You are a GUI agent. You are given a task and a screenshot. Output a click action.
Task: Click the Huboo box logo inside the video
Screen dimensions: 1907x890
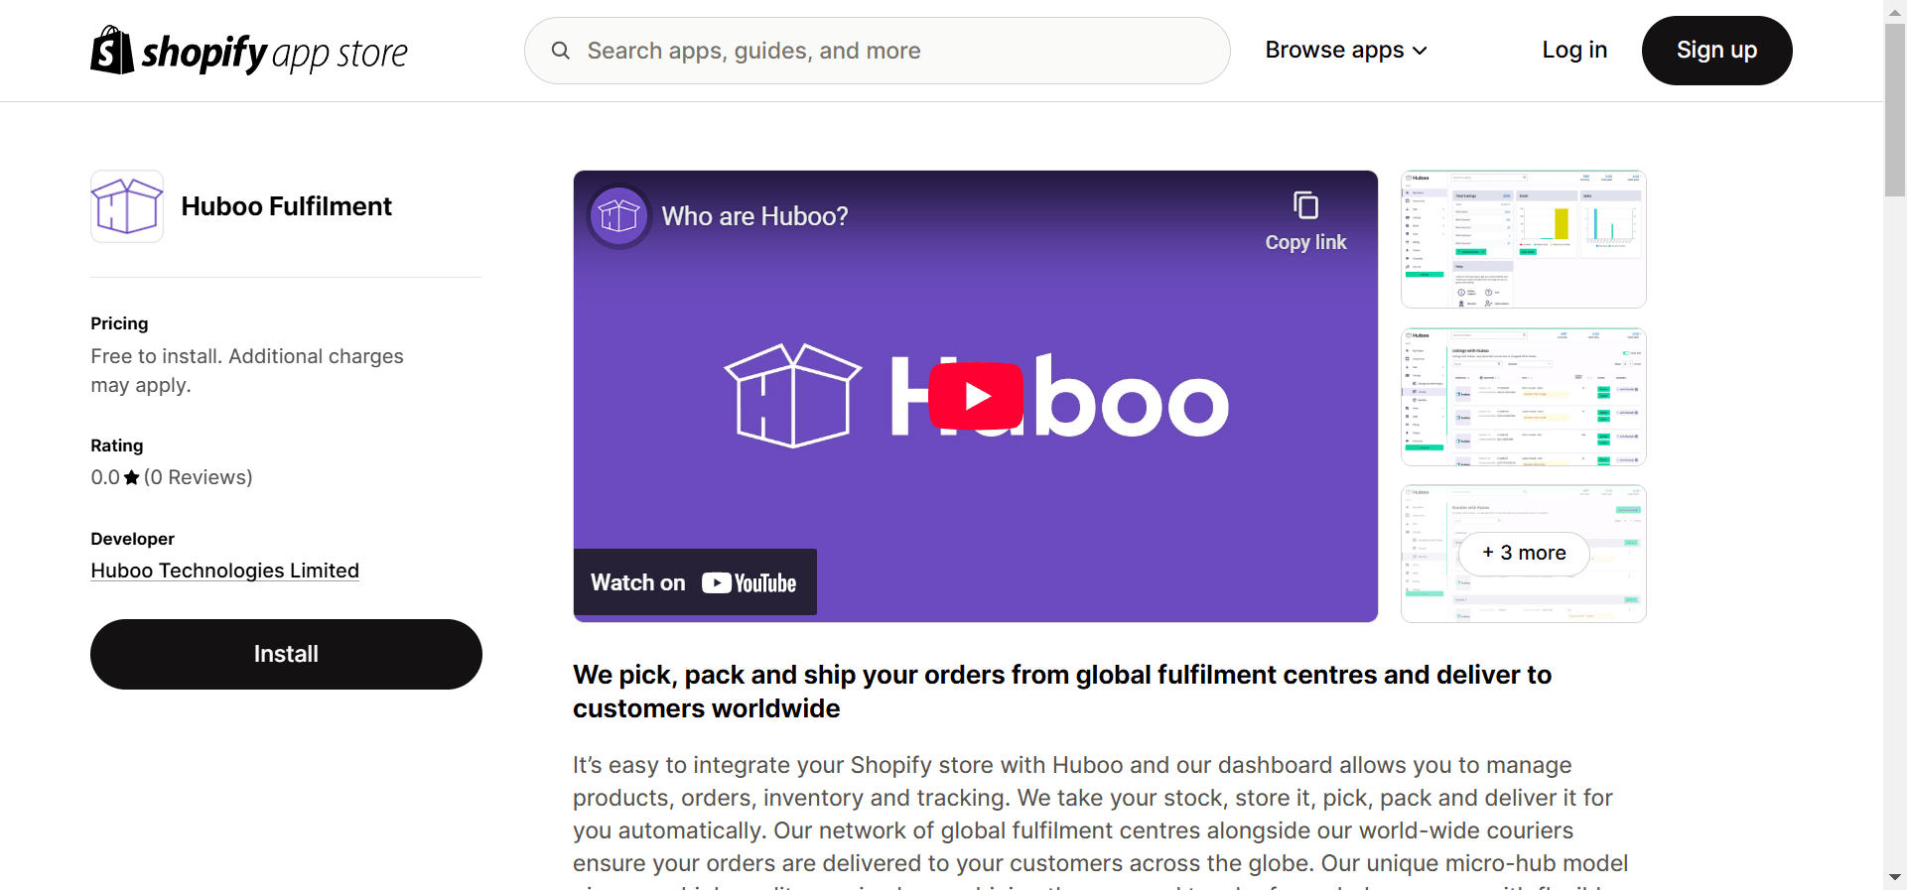(x=791, y=396)
